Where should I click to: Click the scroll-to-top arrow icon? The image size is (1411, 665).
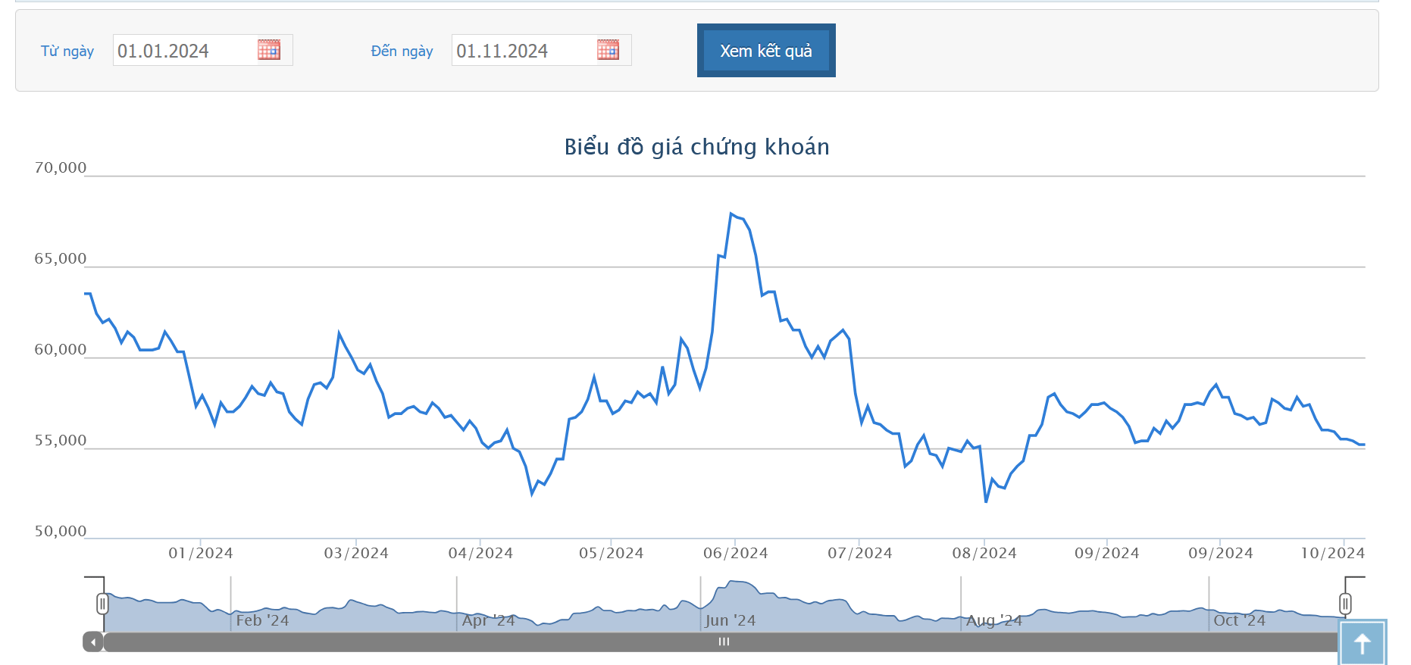[x=1362, y=643]
